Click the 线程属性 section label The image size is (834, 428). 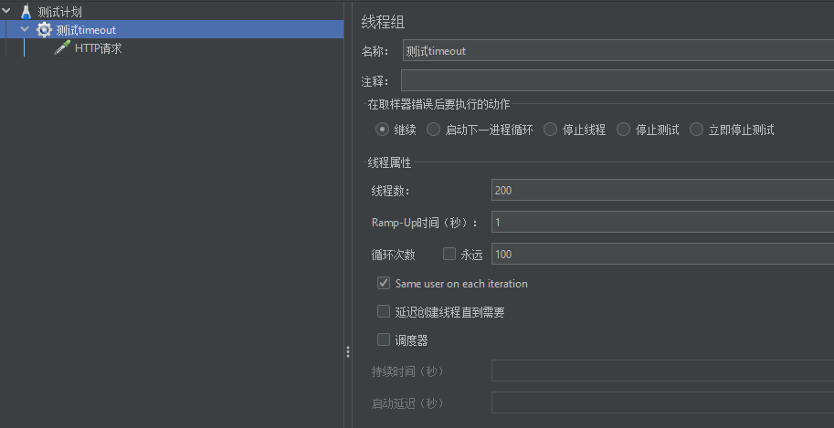[x=389, y=162]
